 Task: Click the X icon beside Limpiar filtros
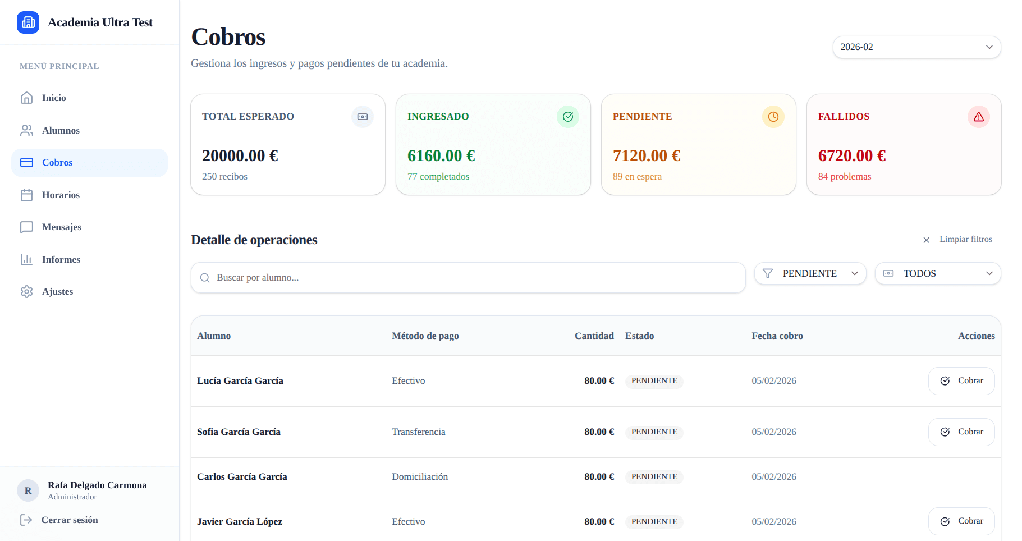tap(927, 240)
